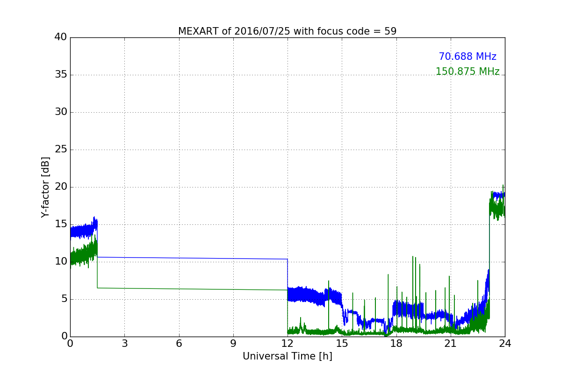Click the "Universal Time [h]" x-axis label
The width and height of the screenshot is (561, 374).
click(x=287, y=356)
